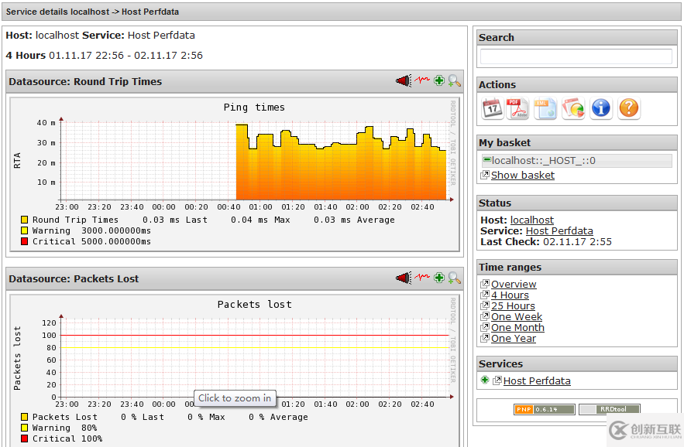Open the Show basket link
This screenshot has height=447, width=684.
(523, 175)
